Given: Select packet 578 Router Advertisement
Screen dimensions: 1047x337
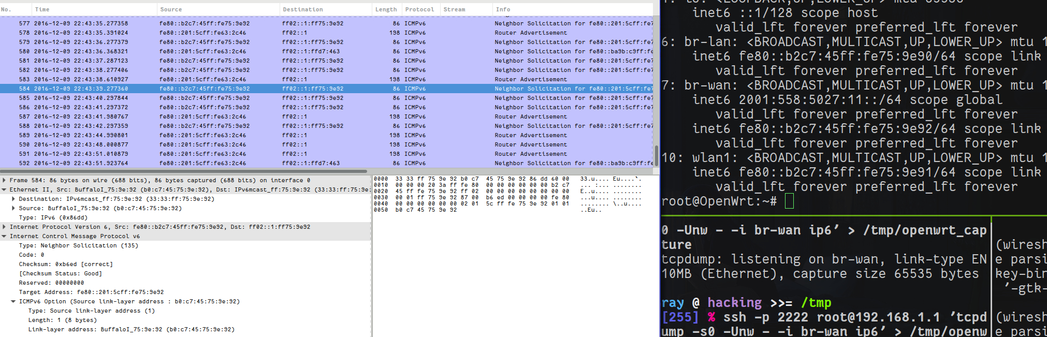Looking at the screenshot, I should (x=326, y=33).
